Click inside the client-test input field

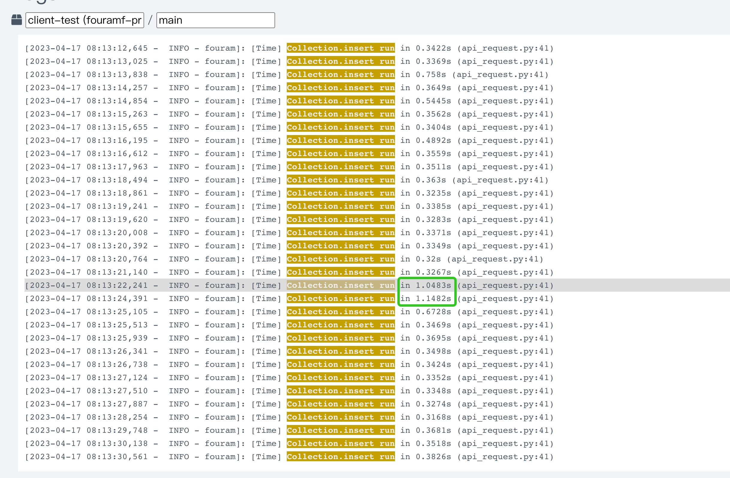click(x=85, y=20)
